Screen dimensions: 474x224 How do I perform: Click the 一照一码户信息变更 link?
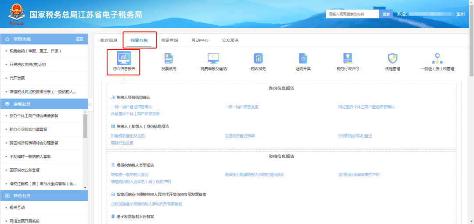pos(241,107)
